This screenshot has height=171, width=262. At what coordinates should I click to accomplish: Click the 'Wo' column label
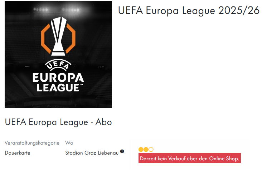coord(69,143)
